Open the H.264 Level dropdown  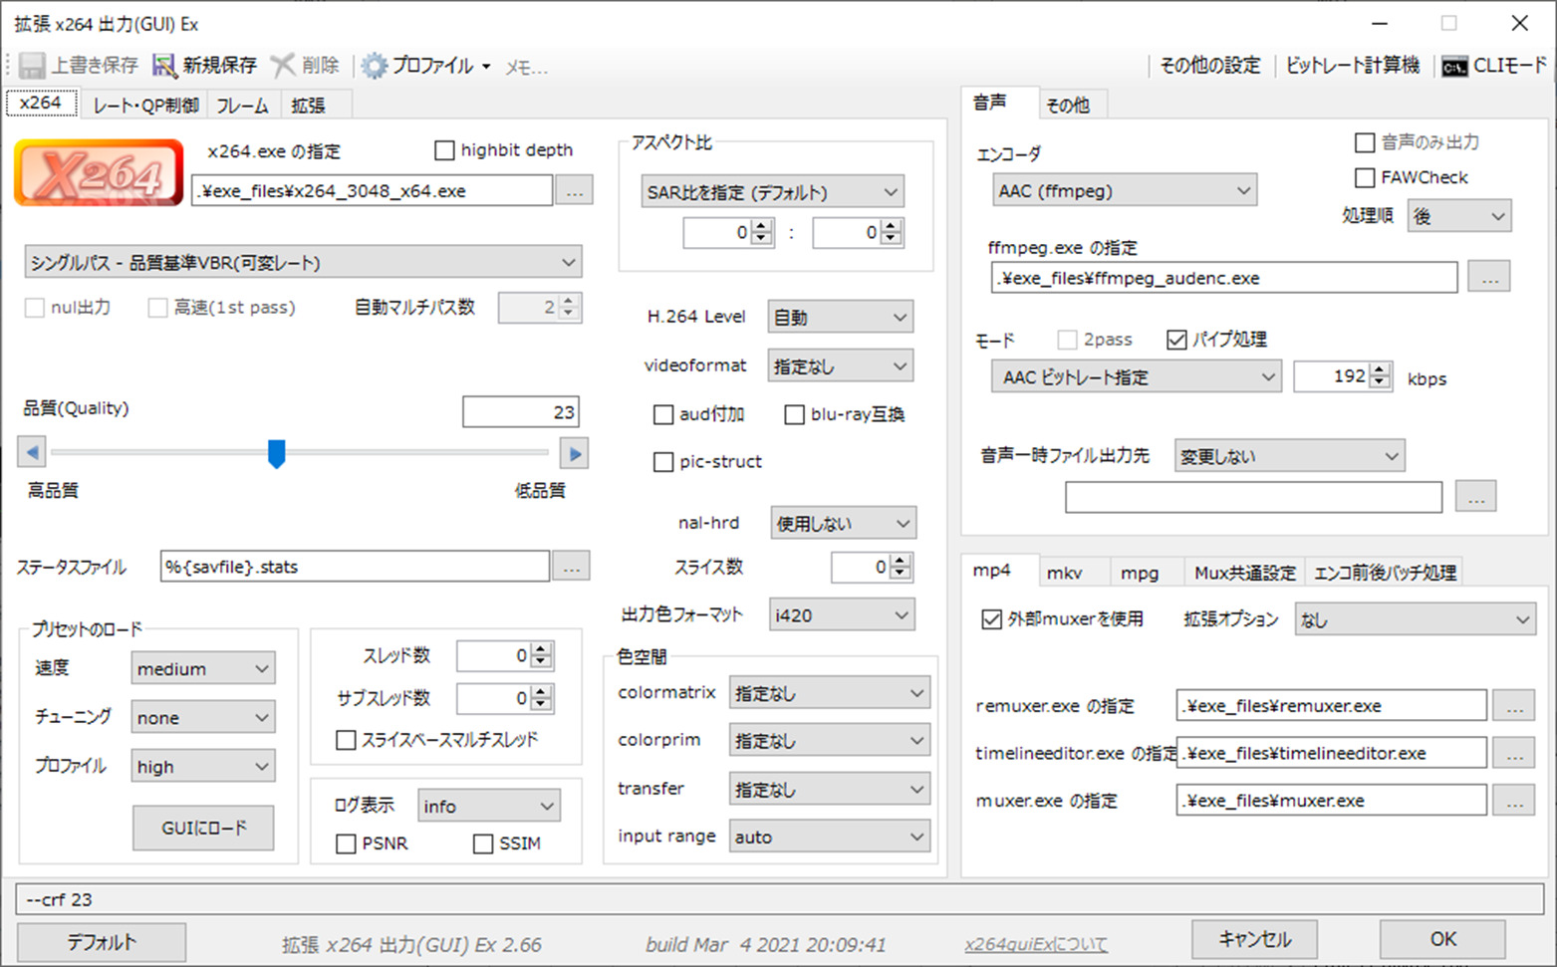(x=840, y=316)
